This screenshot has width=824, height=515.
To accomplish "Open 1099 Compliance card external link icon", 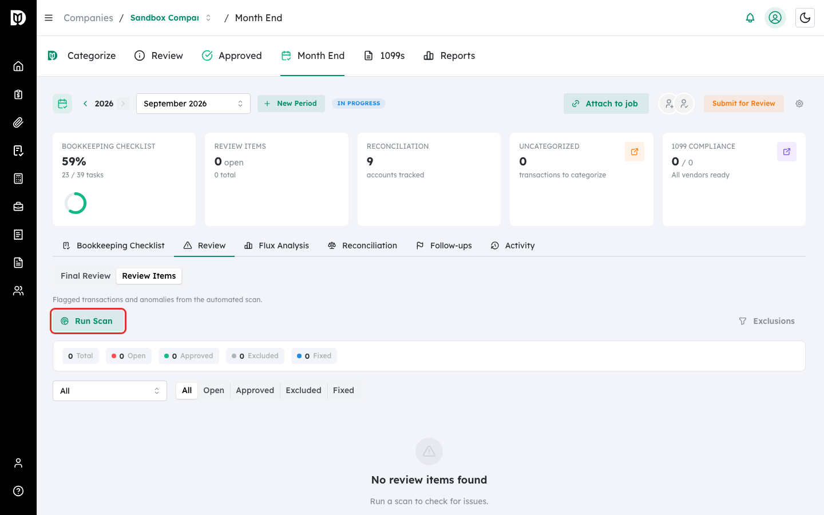I will pos(787,152).
